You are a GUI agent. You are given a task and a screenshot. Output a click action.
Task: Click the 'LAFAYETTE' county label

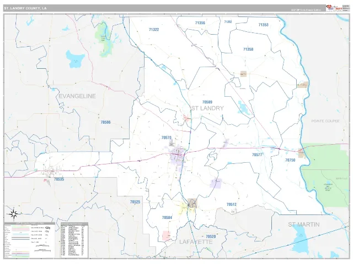pos(196,242)
